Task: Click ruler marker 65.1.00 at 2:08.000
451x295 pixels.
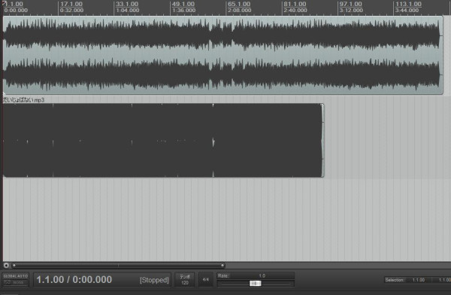Action: click(x=239, y=8)
